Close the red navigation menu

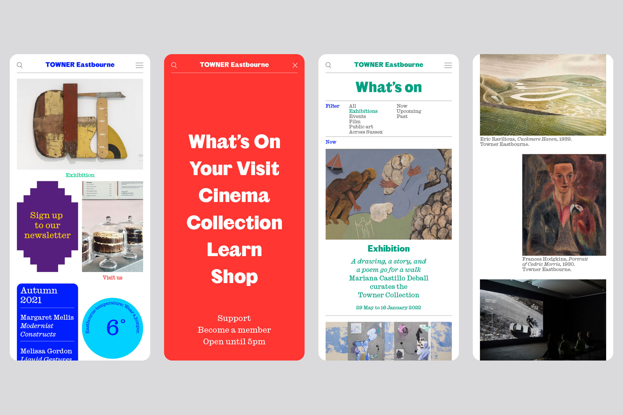[295, 65]
